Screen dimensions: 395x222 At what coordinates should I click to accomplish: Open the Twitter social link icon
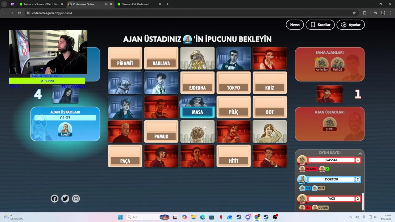(65, 199)
